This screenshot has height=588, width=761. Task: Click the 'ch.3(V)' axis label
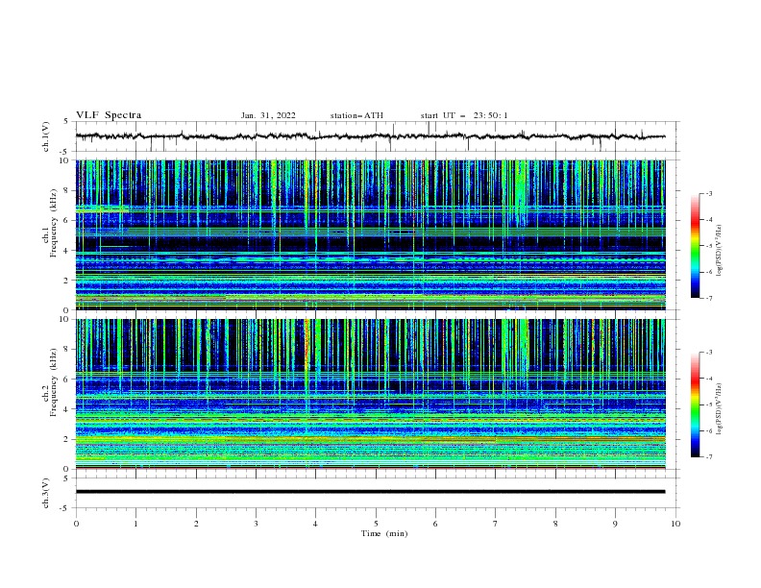46,493
